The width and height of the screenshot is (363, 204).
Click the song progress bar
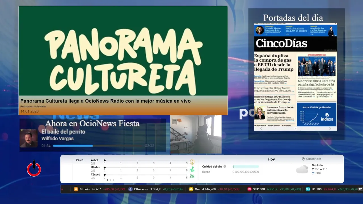(x=98, y=146)
